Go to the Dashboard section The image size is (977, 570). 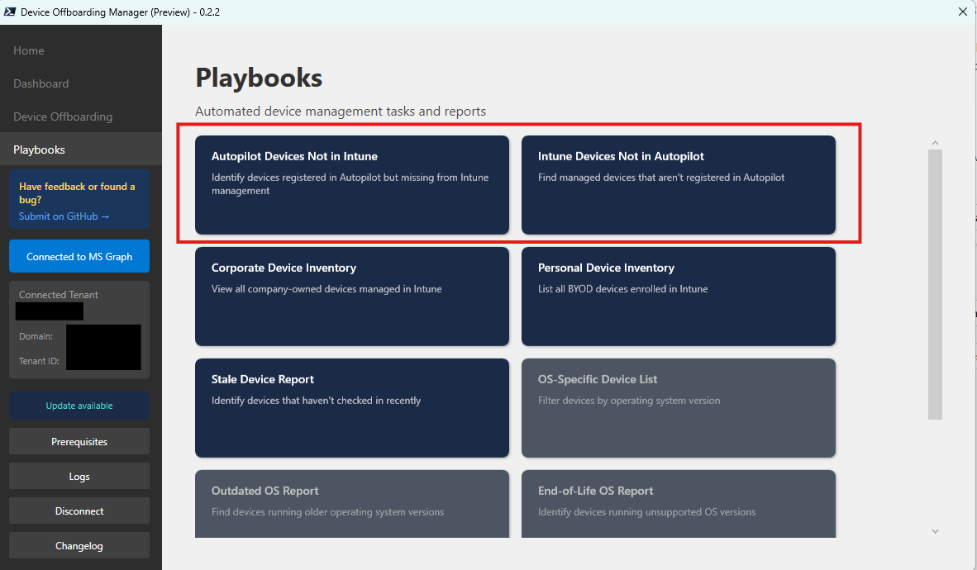pyautogui.click(x=41, y=83)
